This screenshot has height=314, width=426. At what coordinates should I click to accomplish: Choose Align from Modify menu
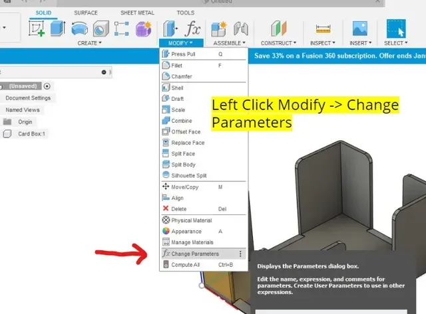(204, 198)
